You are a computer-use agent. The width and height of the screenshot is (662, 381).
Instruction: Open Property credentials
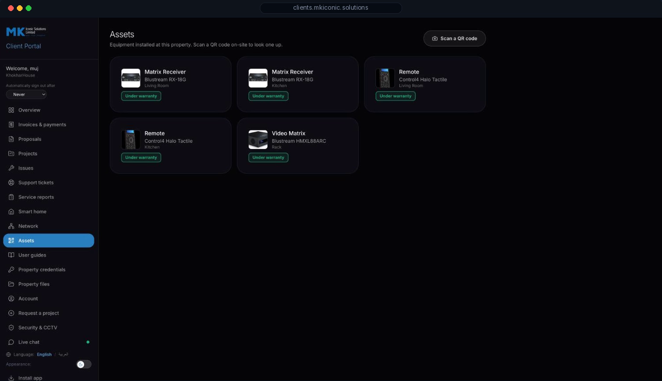pyautogui.click(x=49, y=270)
